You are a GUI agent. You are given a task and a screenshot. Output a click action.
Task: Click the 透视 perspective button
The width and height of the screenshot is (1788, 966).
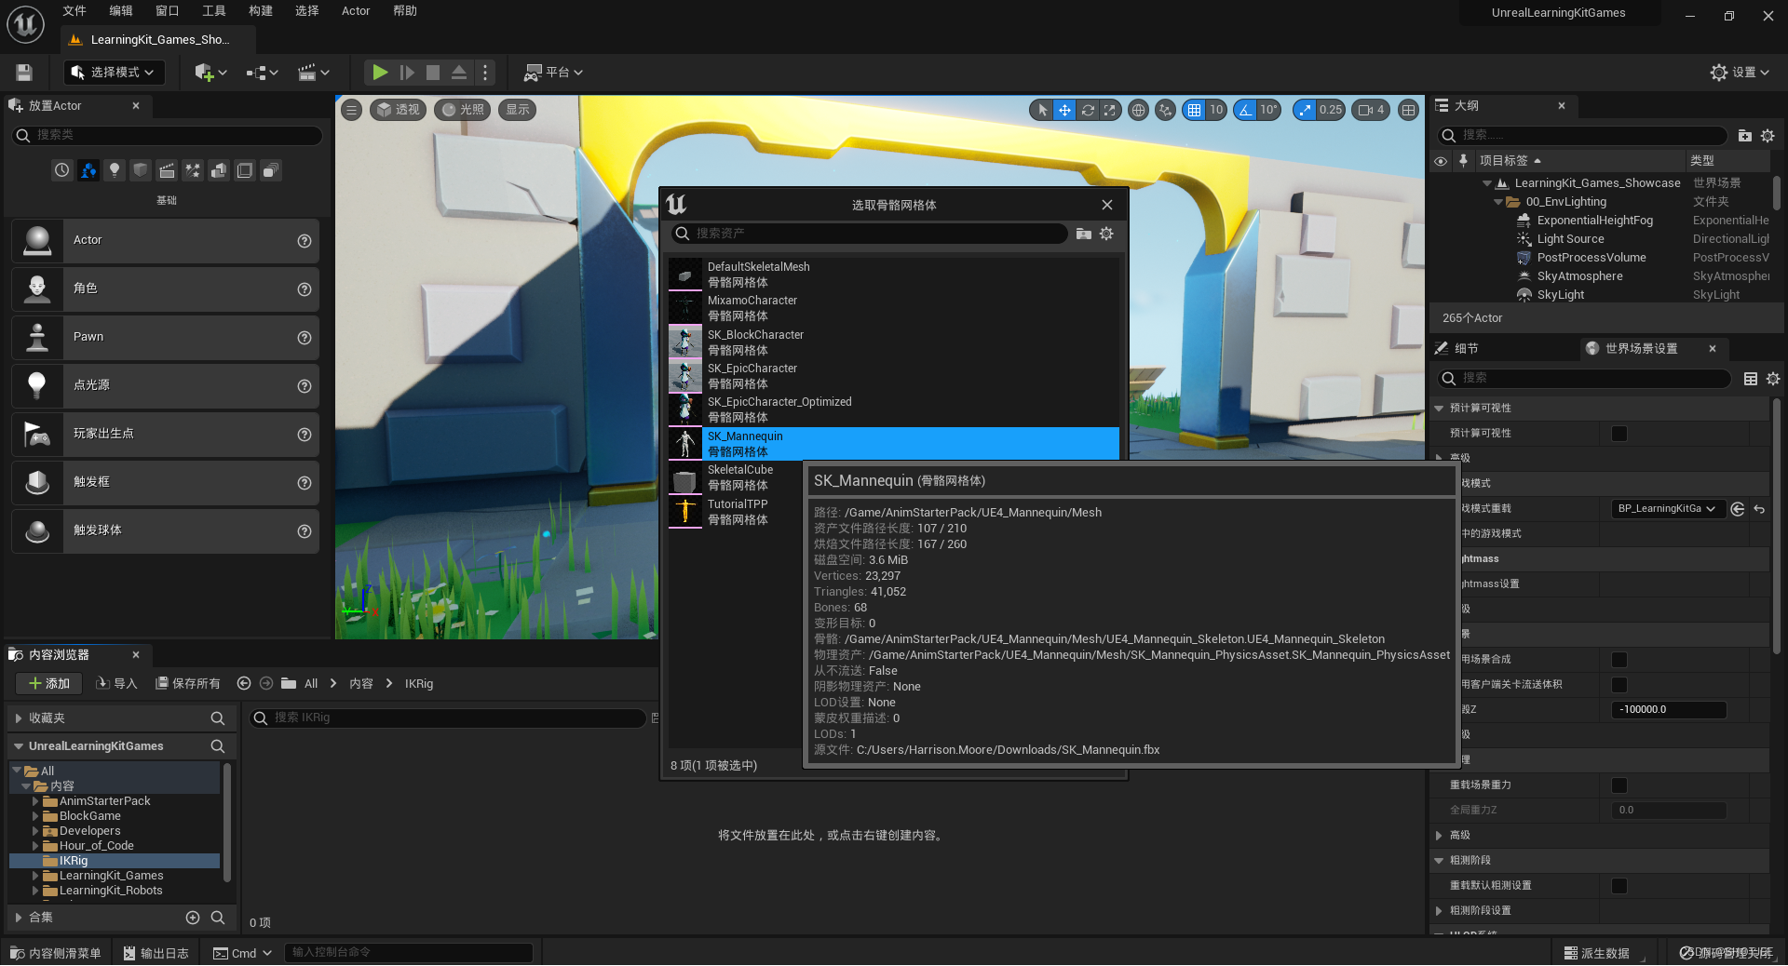(x=399, y=110)
